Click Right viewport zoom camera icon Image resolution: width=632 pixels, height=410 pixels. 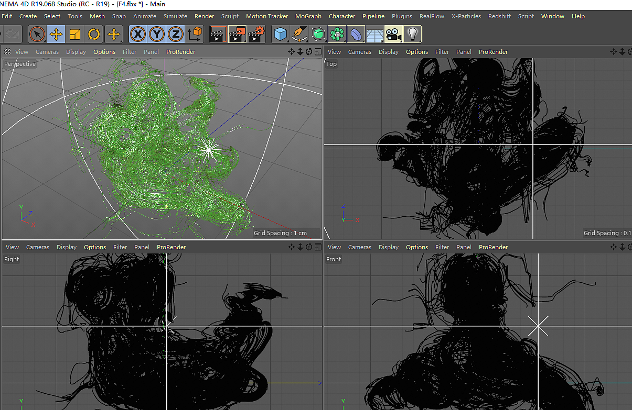301,247
